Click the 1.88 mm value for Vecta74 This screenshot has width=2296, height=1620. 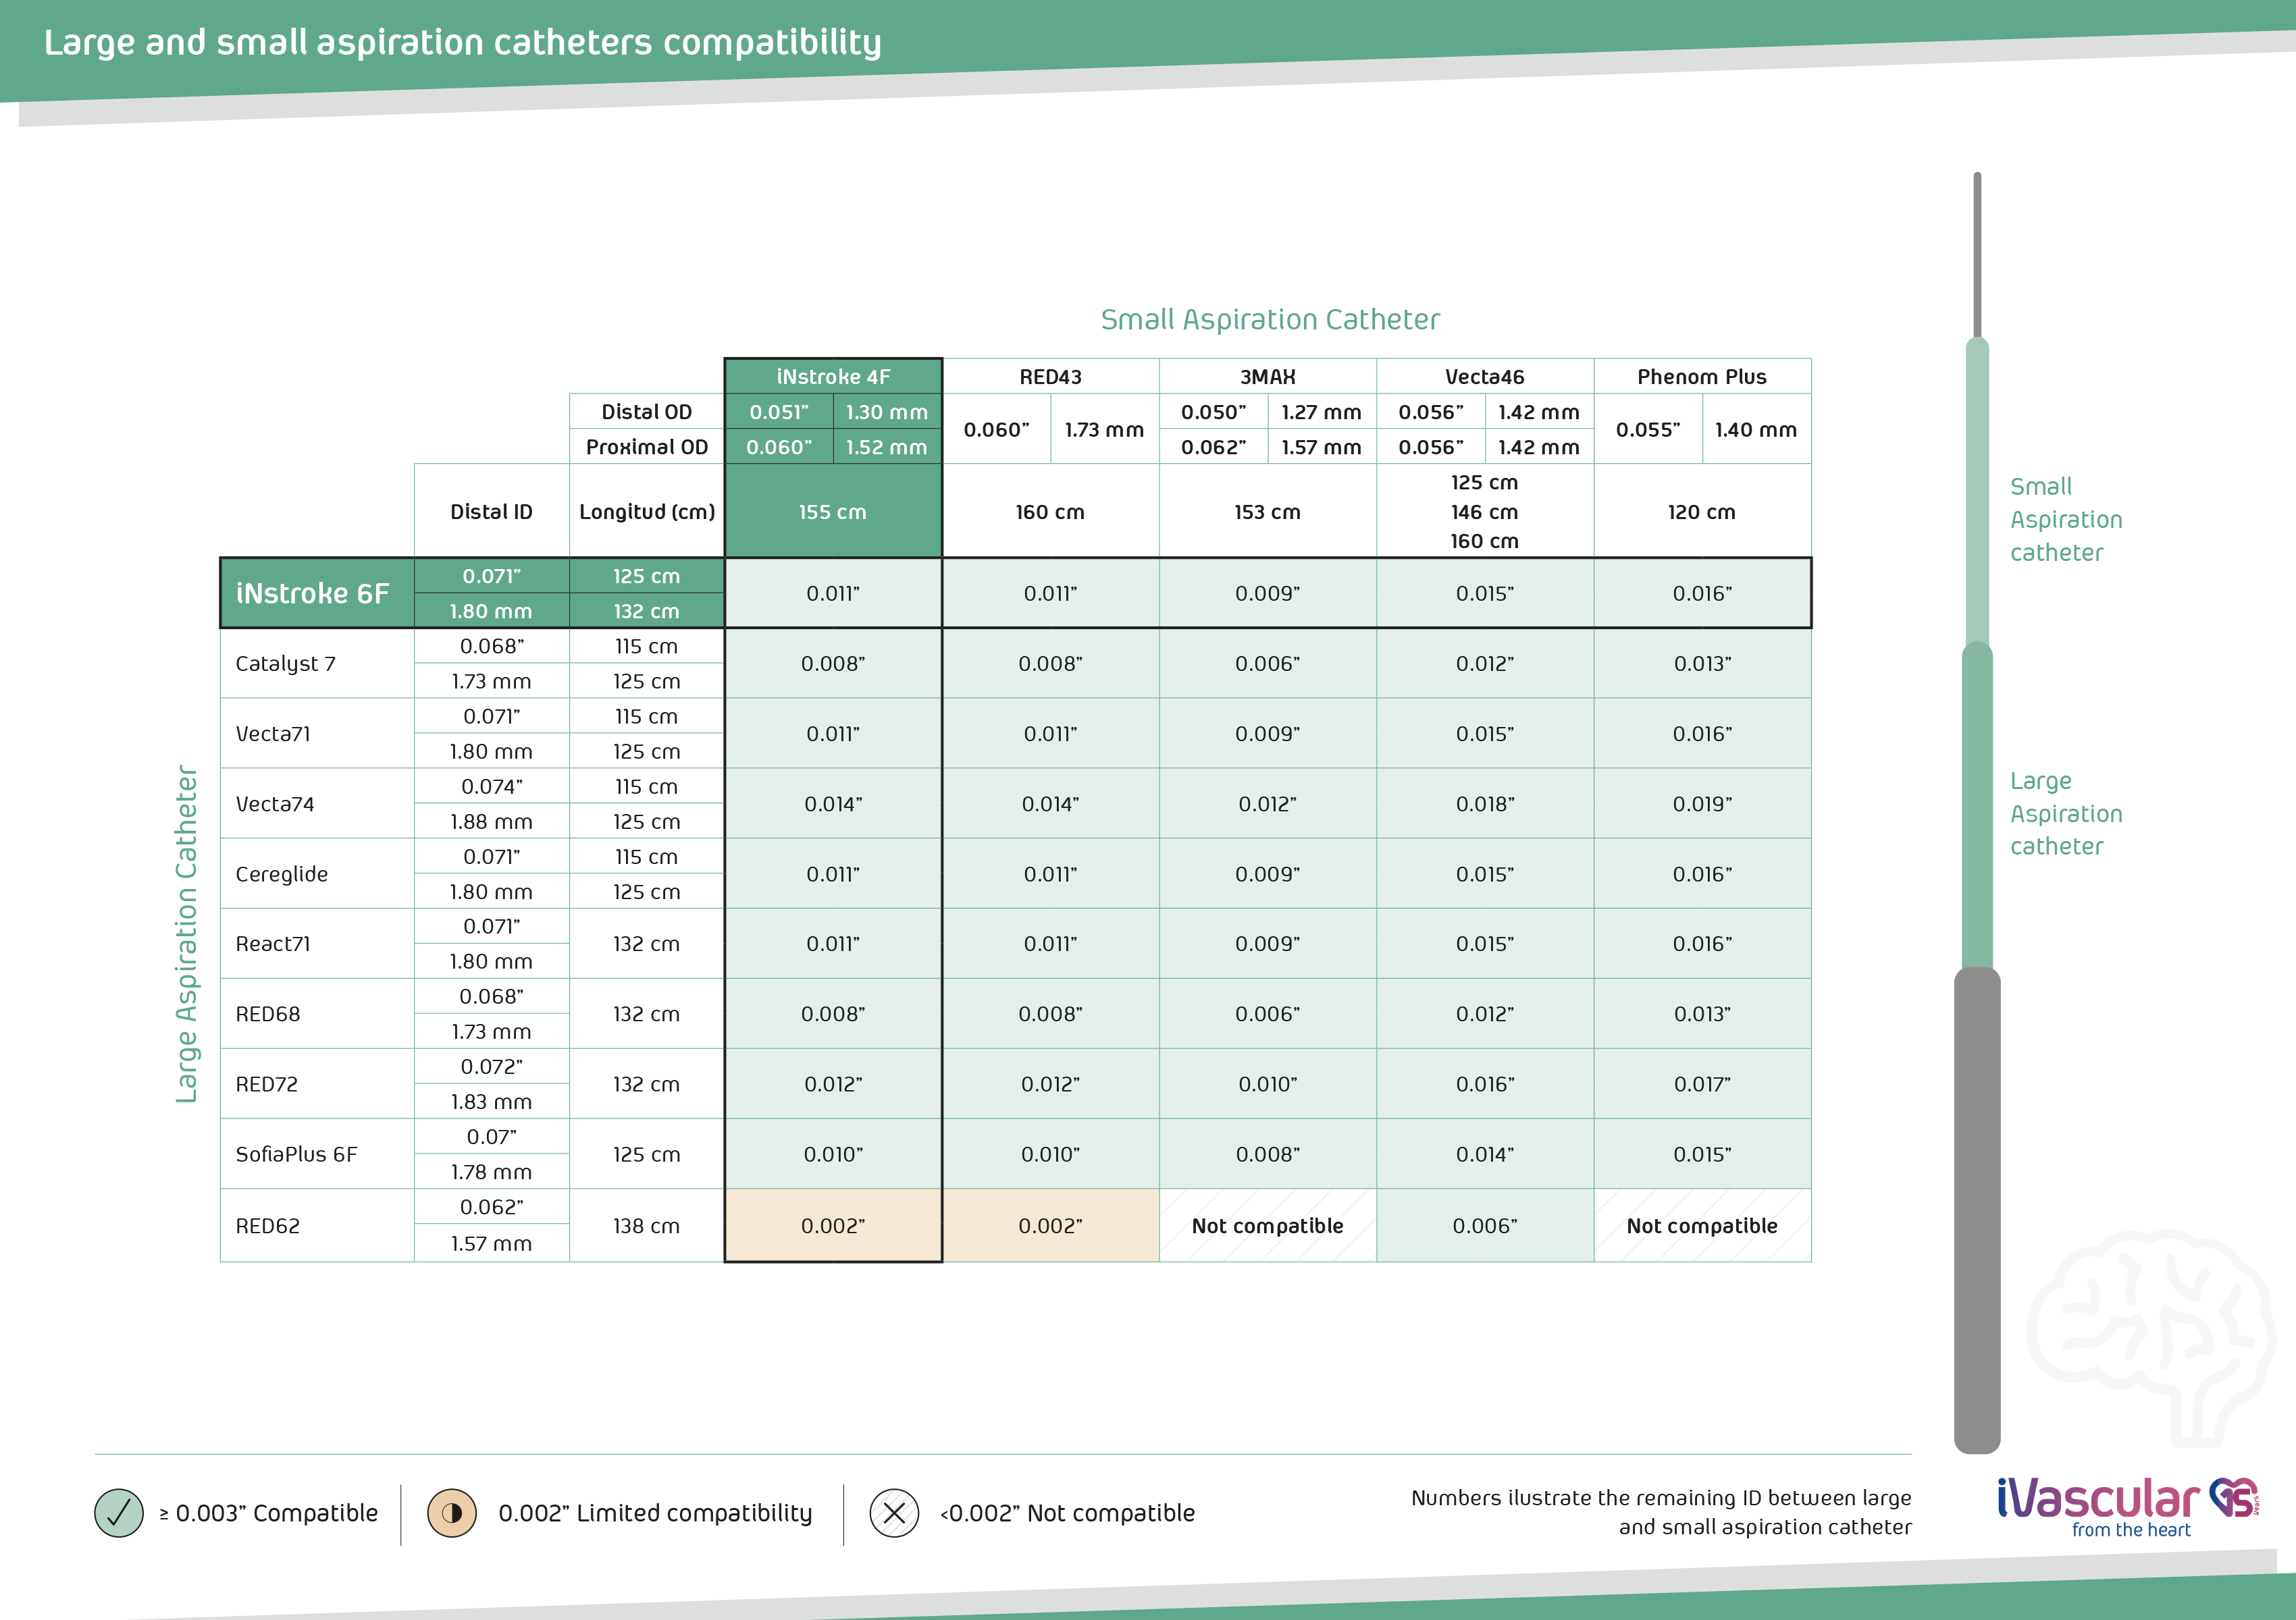(491, 821)
